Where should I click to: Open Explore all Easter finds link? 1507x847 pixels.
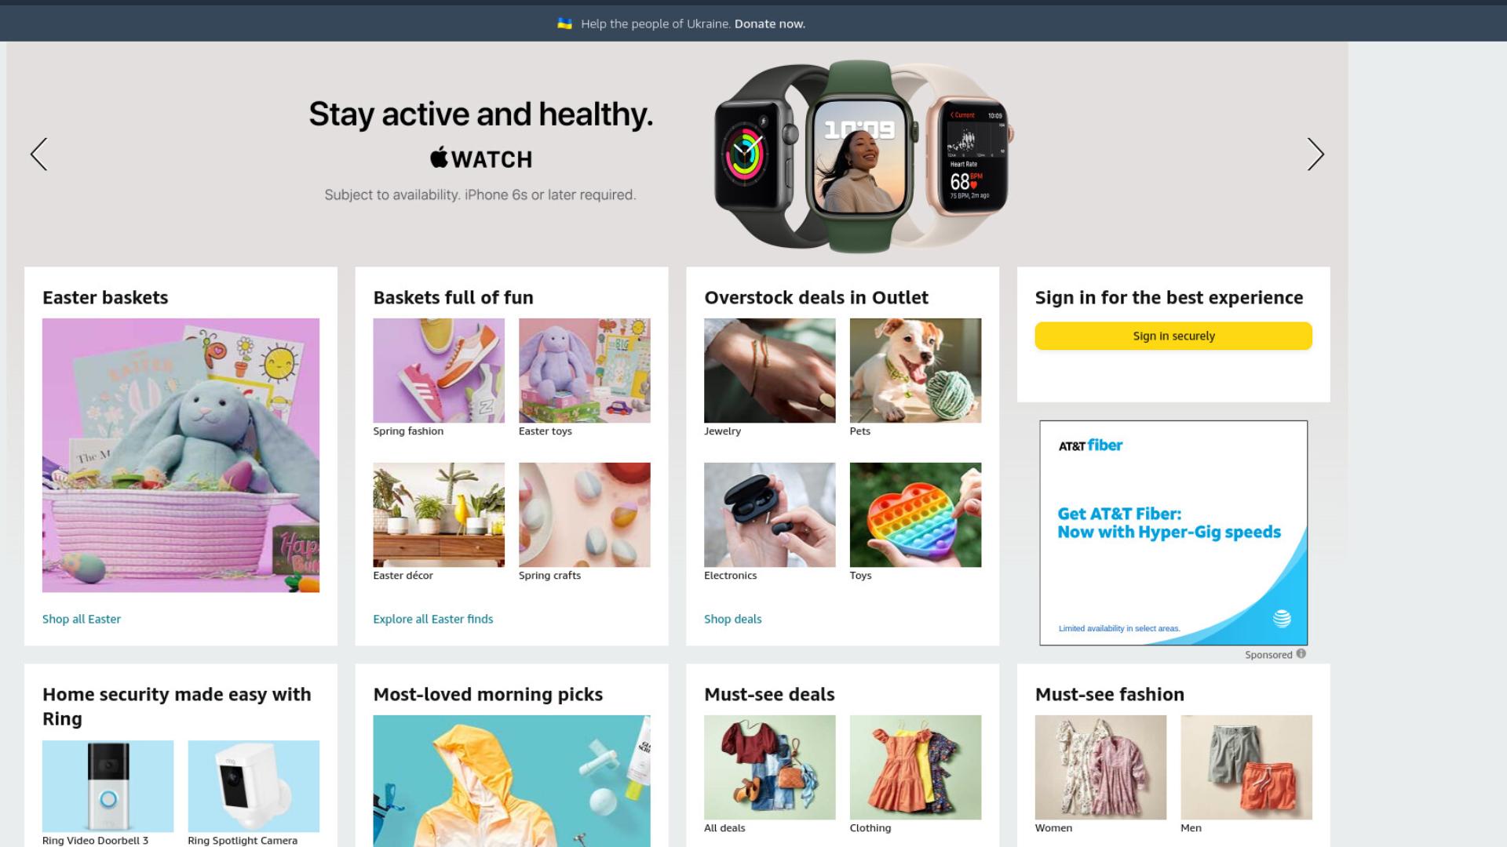433,619
